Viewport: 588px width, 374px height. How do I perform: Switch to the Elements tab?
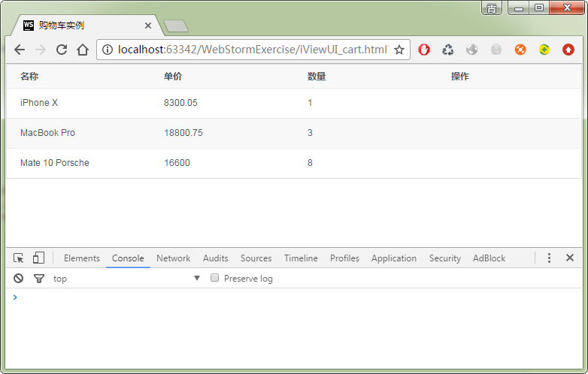click(82, 258)
